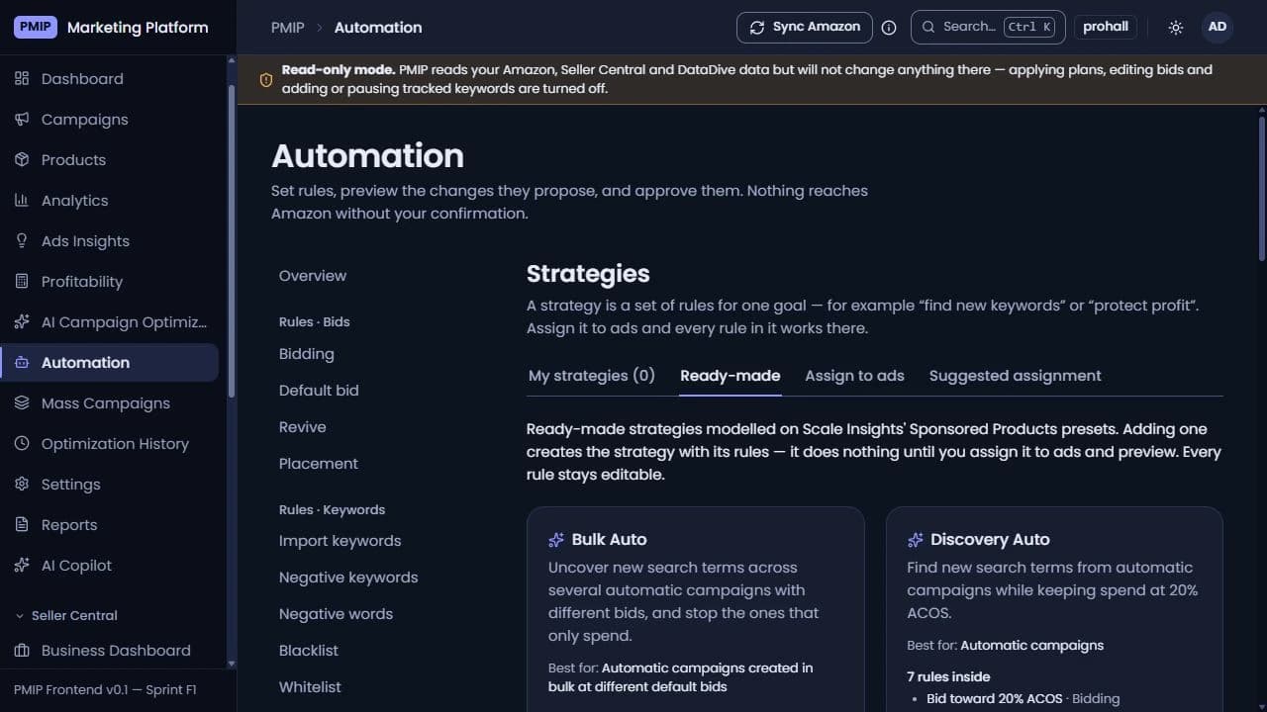Click the Optimization History clock icon
The image size is (1267, 712).
[22, 443]
